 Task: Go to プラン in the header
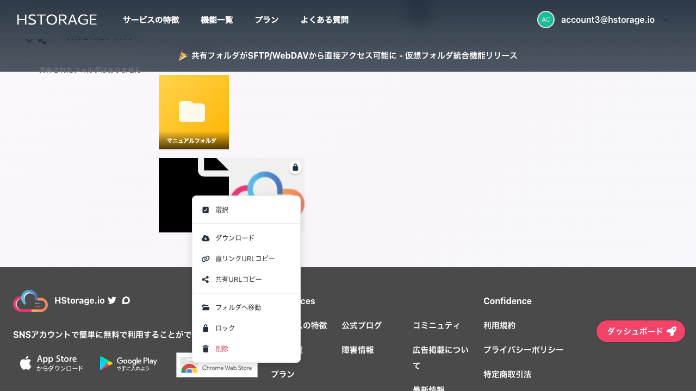coord(266,20)
